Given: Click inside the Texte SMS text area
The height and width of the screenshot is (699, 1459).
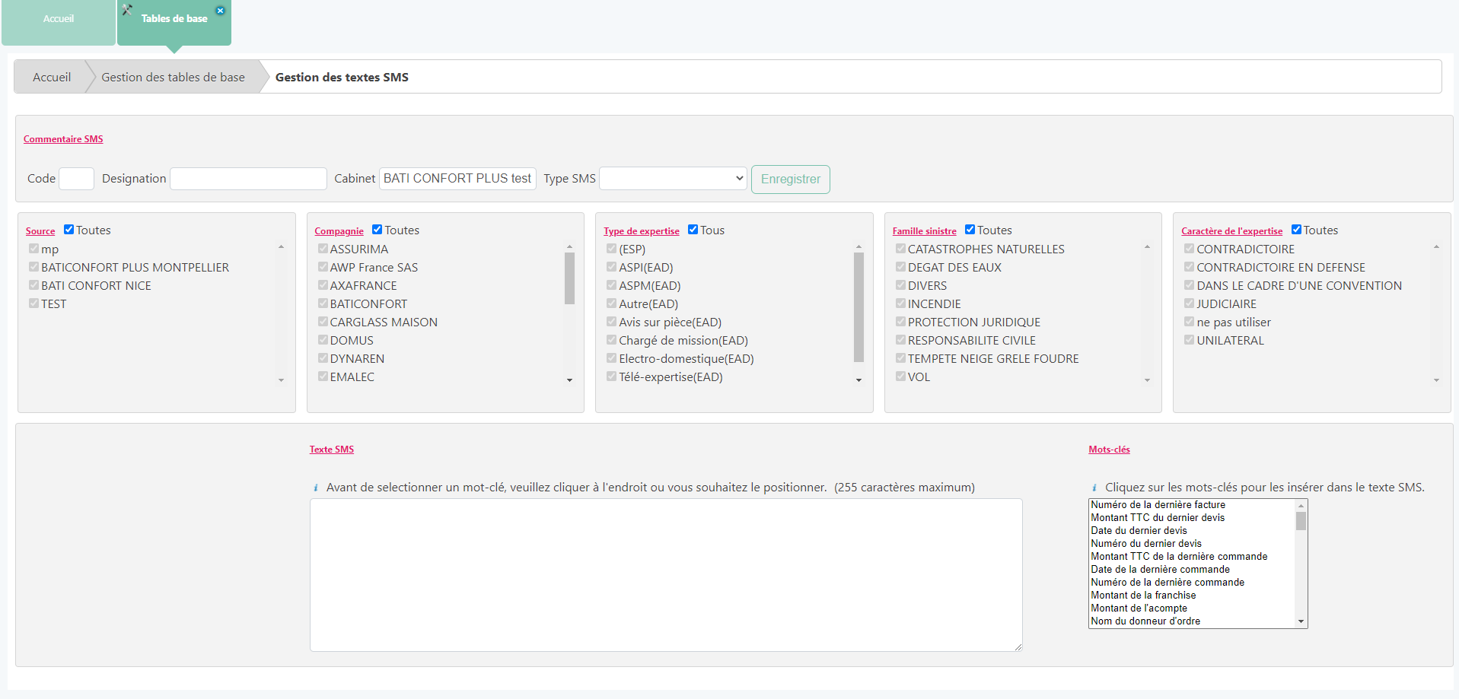Looking at the screenshot, I should tap(665, 574).
